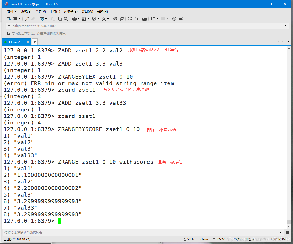Click the 82x27 terminal size status
This screenshot has height=244, width=293.
[219, 239]
